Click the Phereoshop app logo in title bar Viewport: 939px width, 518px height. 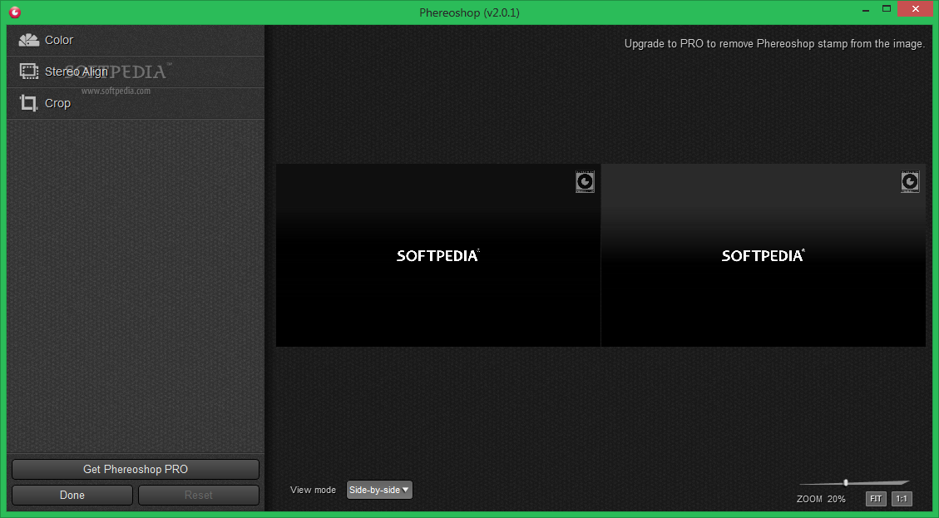15,12
